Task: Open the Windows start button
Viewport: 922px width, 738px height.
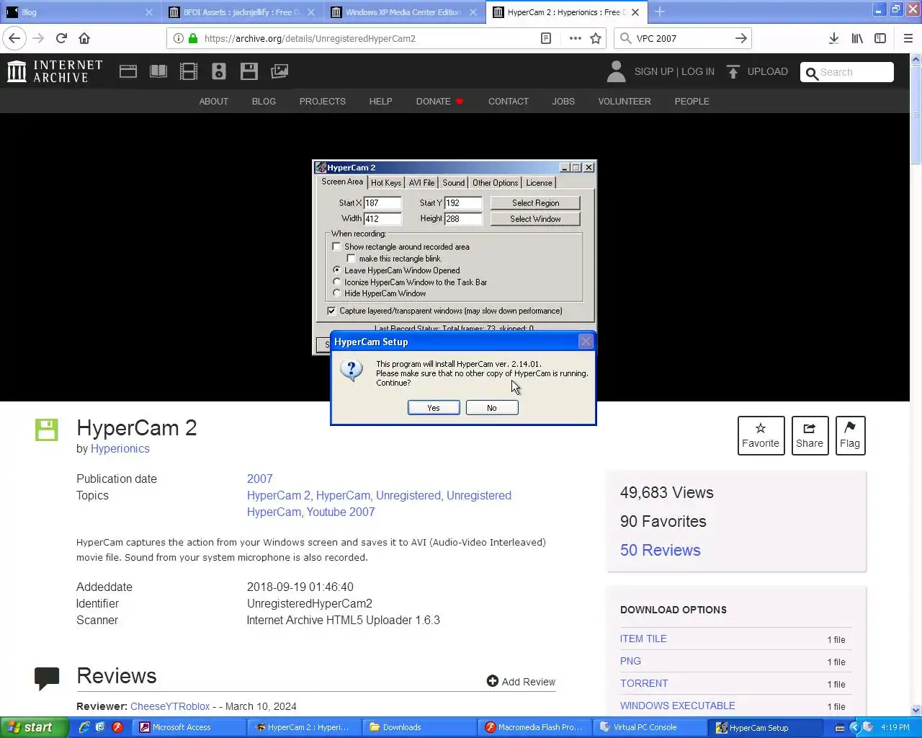Action: coord(35,727)
